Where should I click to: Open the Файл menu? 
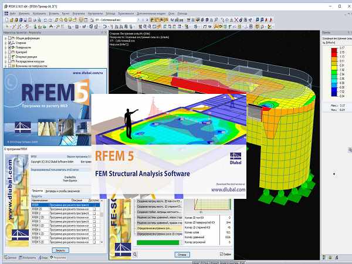tap(13, 13)
